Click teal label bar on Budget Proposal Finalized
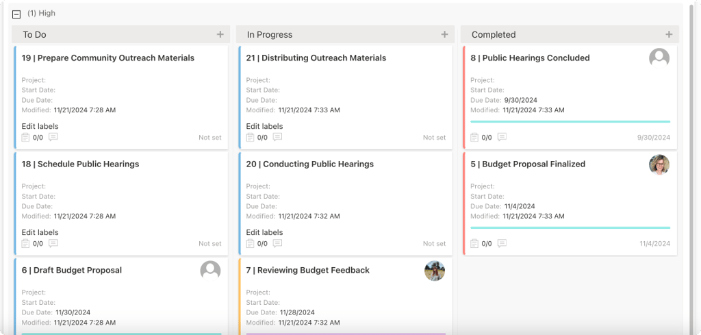Viewport: 701px width, 335px height. (x=570, y=227)
